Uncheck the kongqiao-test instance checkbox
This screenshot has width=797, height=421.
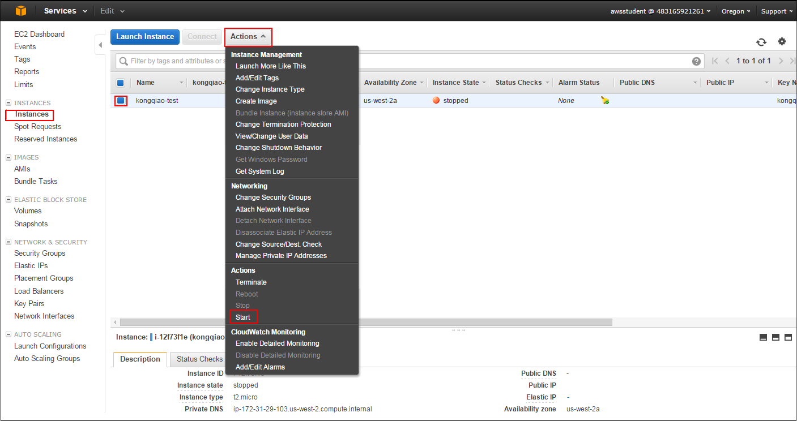121,101
